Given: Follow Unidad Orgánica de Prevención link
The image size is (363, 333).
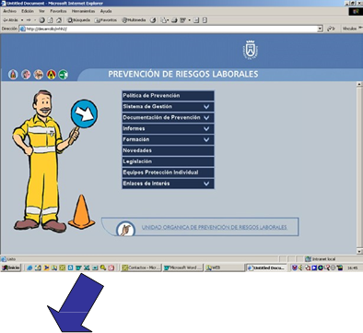Looking at the screenshot, I should [x=214, y=227].
